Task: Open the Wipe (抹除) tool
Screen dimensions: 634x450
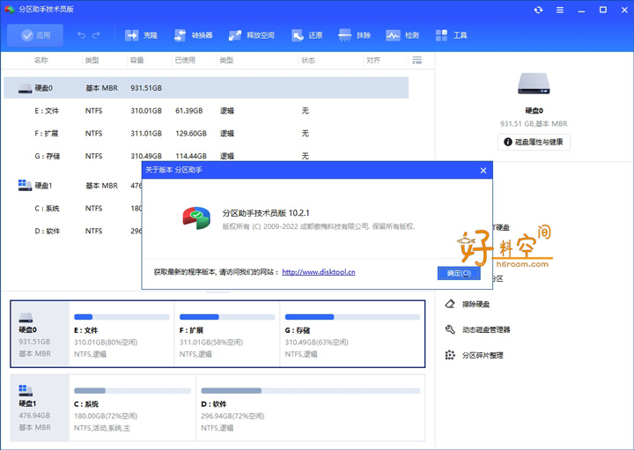Action: 355,35
